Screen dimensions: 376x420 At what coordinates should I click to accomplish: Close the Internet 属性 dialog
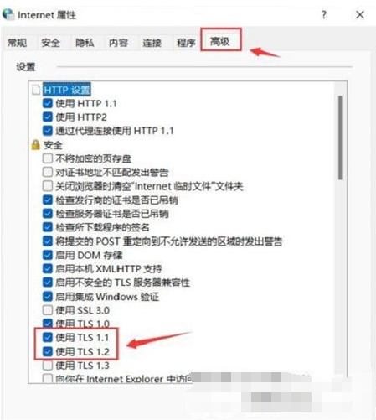coord(360,14)
